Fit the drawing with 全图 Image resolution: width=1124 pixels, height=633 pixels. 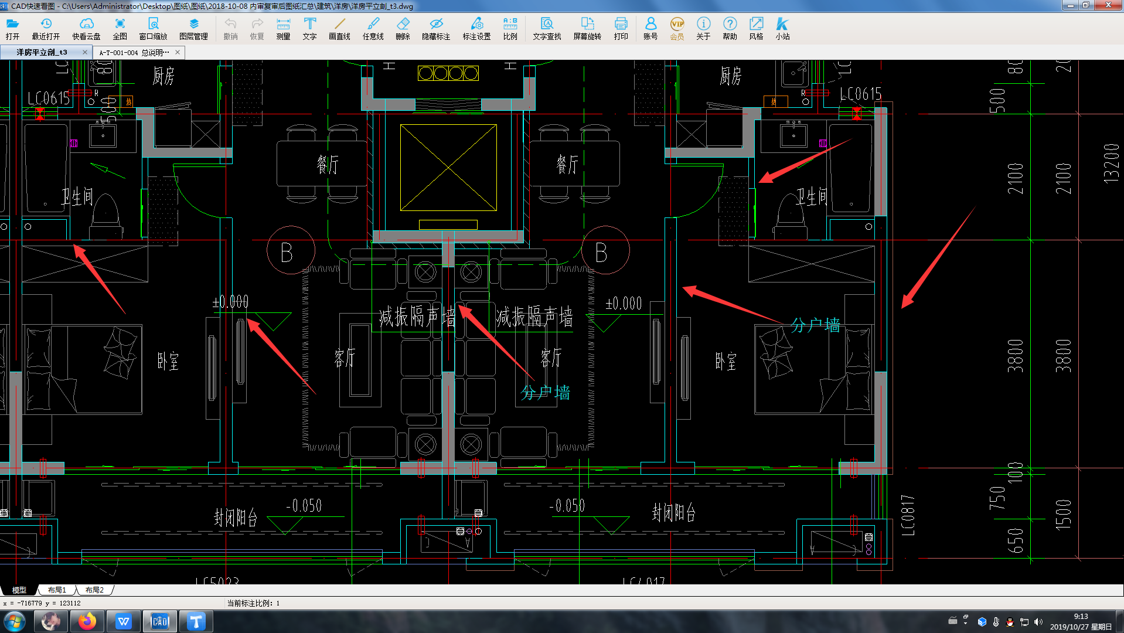point(120,29)
